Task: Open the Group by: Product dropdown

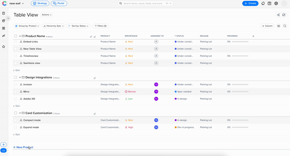Action: [27, 26]
